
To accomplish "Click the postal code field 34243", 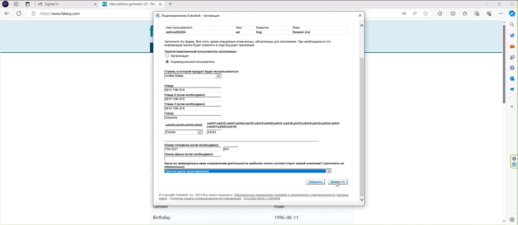I will [214, 132].
